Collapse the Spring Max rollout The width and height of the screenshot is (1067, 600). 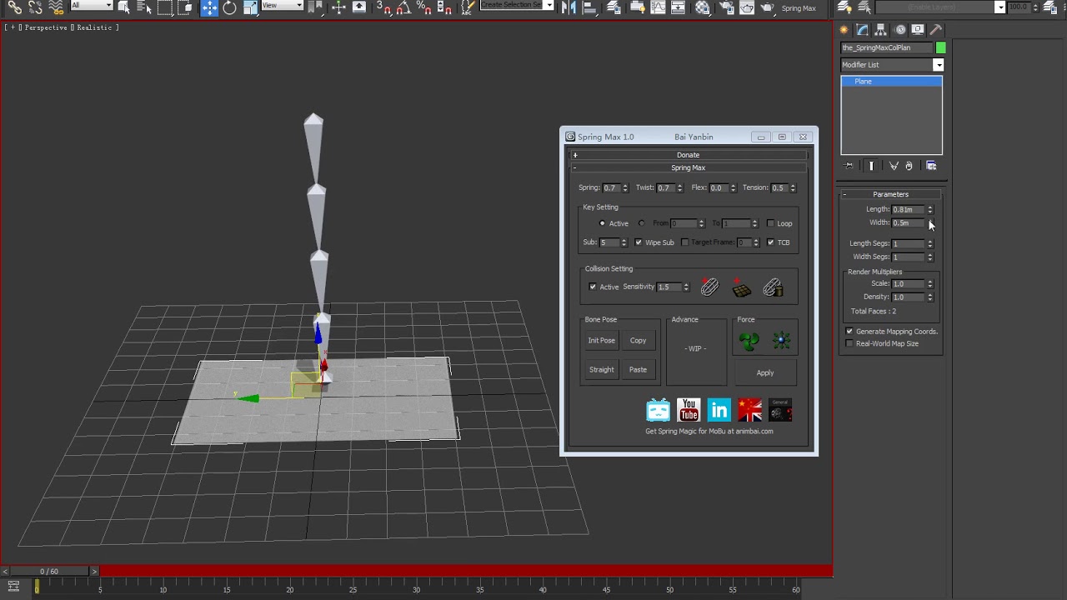[x=688, y=167]
